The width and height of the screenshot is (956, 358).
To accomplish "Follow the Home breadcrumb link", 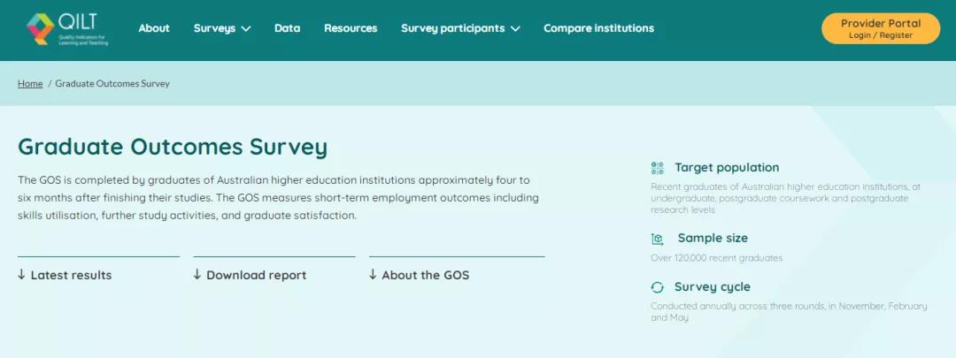I will (x=30, y=83).
